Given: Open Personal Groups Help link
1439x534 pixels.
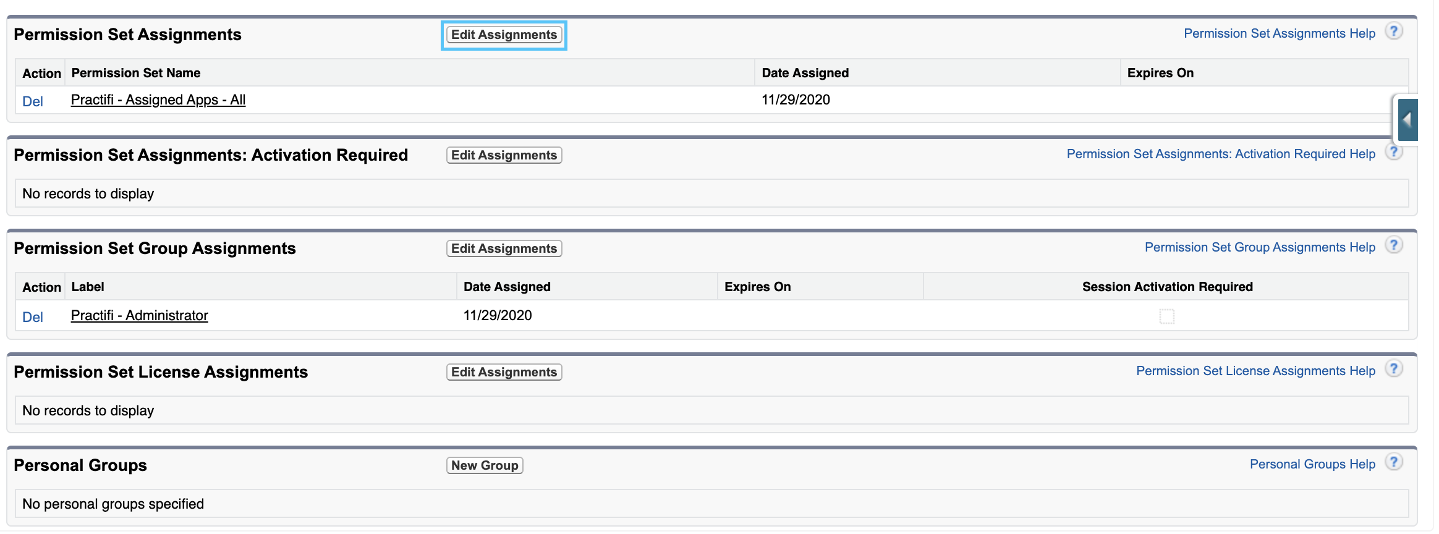Looking at the screenshot, I should pos(1312,464).
